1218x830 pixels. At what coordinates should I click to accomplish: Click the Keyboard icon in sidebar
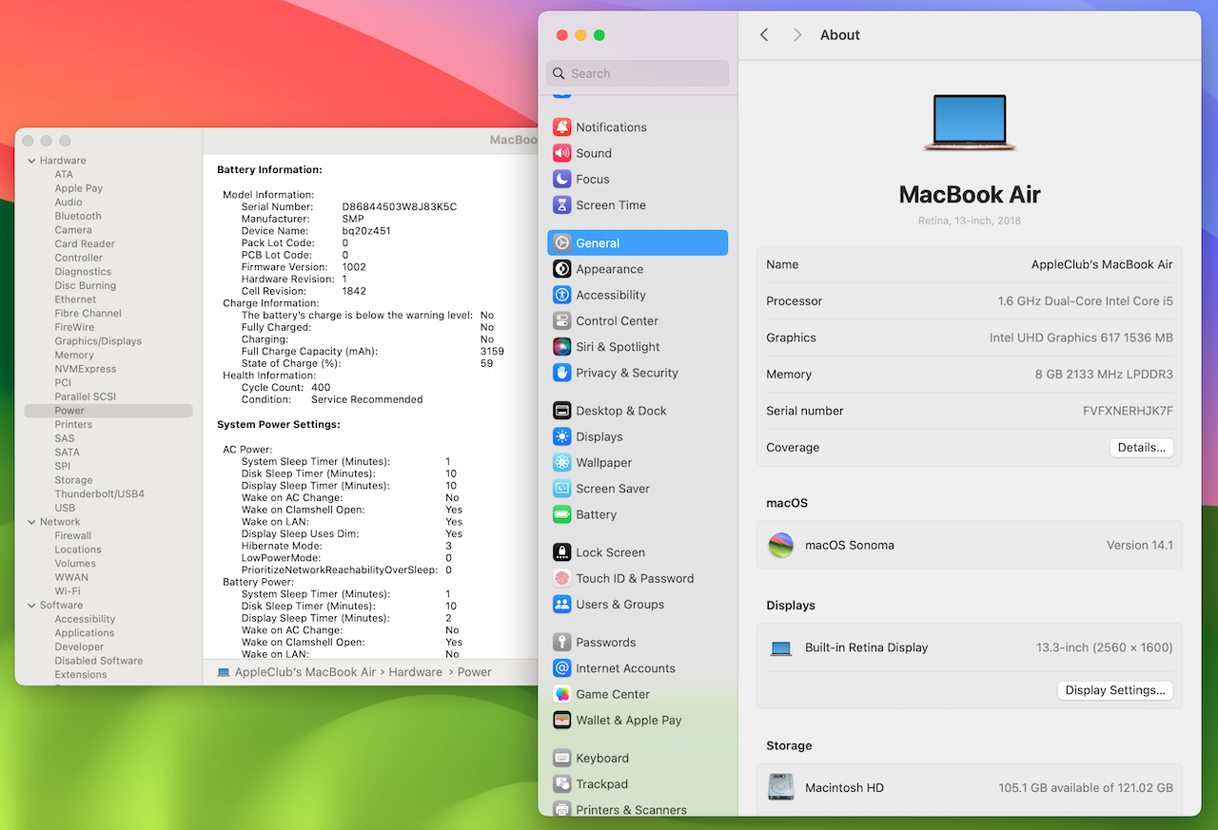[561, 759]
